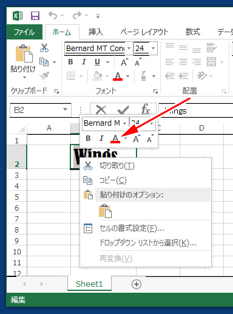
Task: Click the paste option icon in context menu
Action: tap(105, 211)
